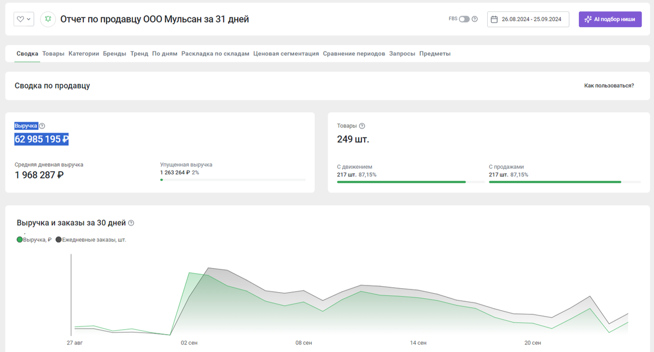Click the green bell notification icon

pos(48,19)
